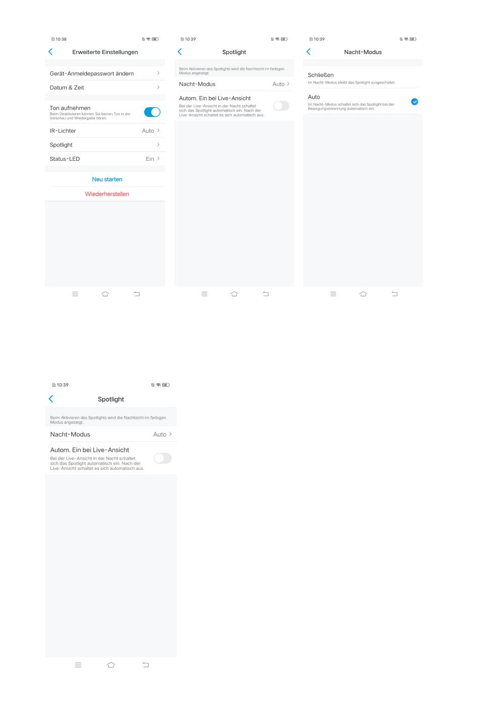This screenshot has width=480, height=712.
Task: Tap red Wiederherstellen link
Action: [x=107, y=194]
